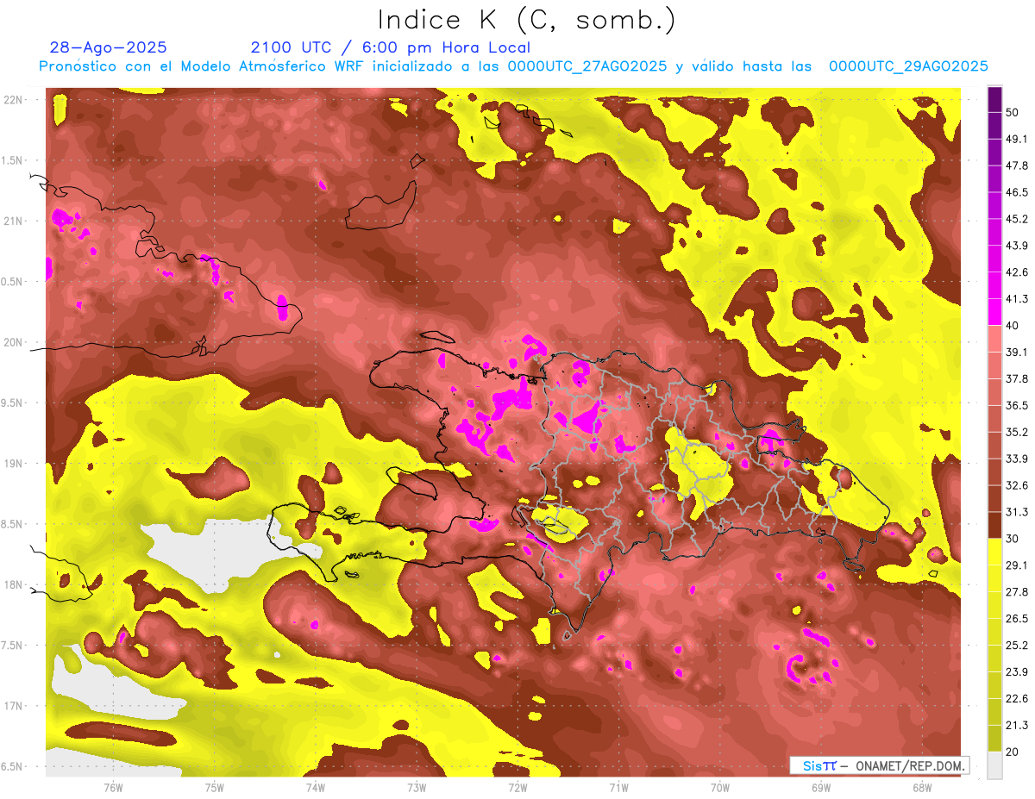This screenshot has height=799, width=1035.
Task: Click the colorbar value '37.8'
Action: point(1017,378)
